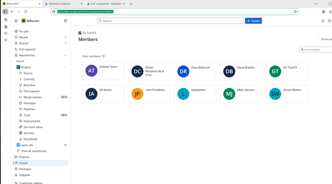Click lingskyown's L avatar
The width and height of the screenshot is (332, 184).
[x=183, y=94]
